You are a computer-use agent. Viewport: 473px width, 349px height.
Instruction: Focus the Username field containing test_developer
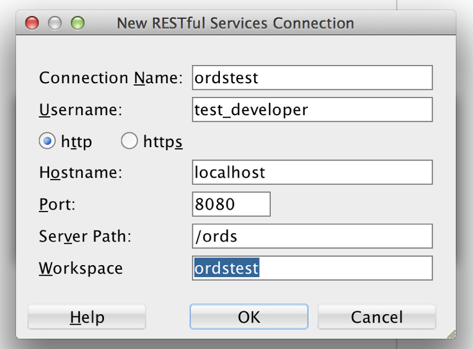[x=312, y=110]
